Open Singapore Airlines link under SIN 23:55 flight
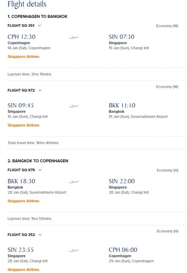This screenshot has width=187, height=273. 23,269
